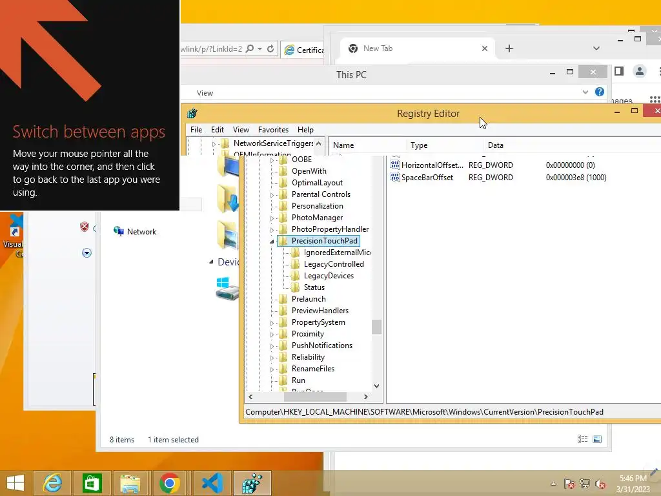Select the LegacyDevices subkey

click(329, 275)
